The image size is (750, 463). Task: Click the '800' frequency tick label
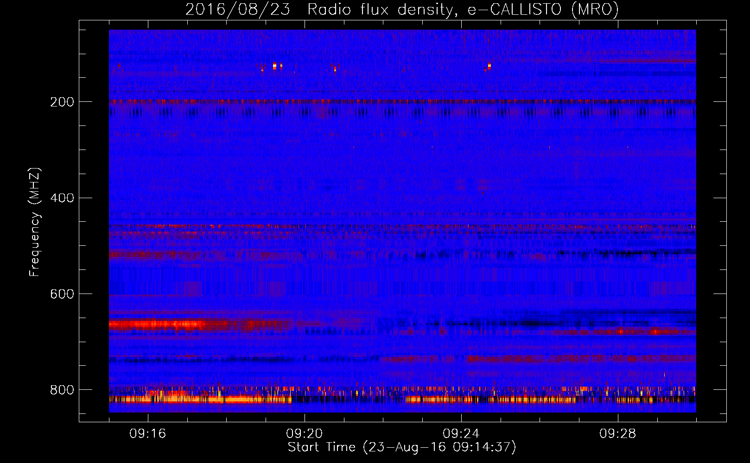[62, 390]
